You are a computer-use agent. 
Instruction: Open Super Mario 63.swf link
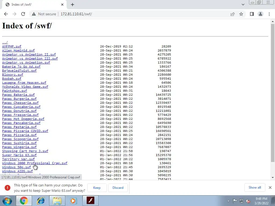[x=19, y=155]
